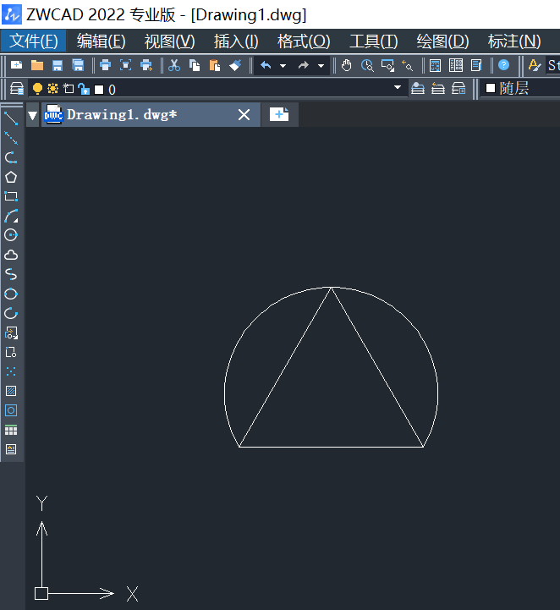Select the Match Properties brush icon

tap(235, 65)
